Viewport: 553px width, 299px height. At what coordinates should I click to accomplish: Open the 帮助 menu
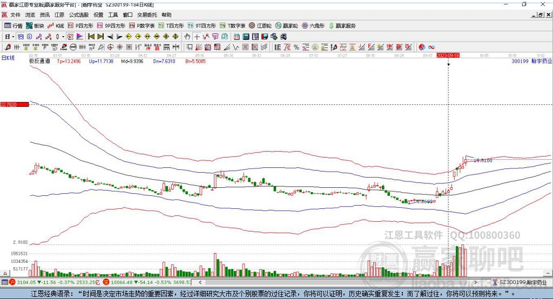pos(166,15)
